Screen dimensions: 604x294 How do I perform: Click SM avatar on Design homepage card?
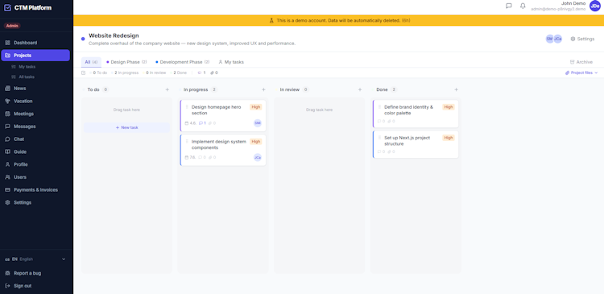[258, 123]
